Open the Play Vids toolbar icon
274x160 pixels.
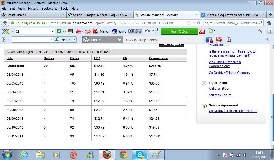219,40
